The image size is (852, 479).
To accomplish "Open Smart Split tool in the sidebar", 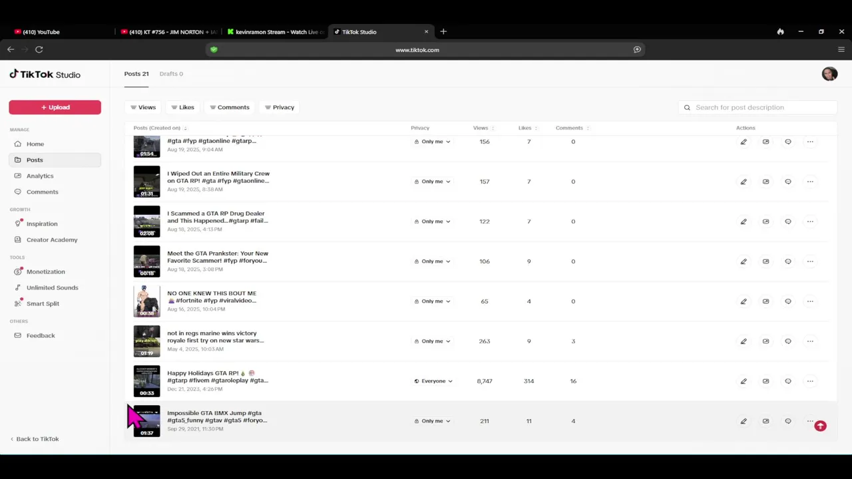I will pyautogui.click(x=55, y=303).
